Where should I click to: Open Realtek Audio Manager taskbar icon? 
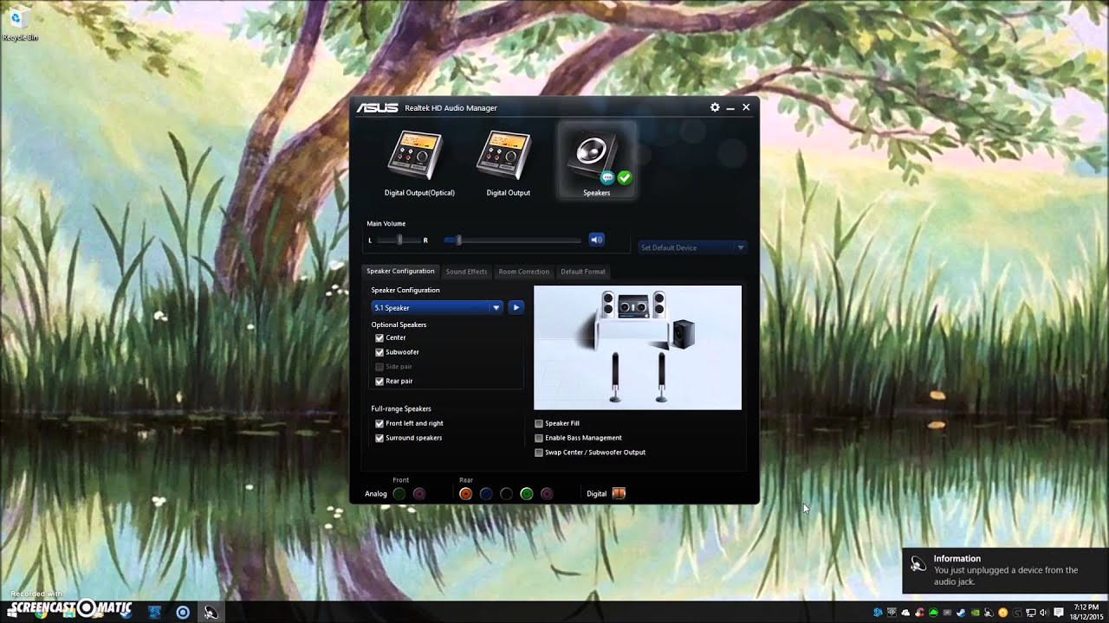tap(211, 612)
